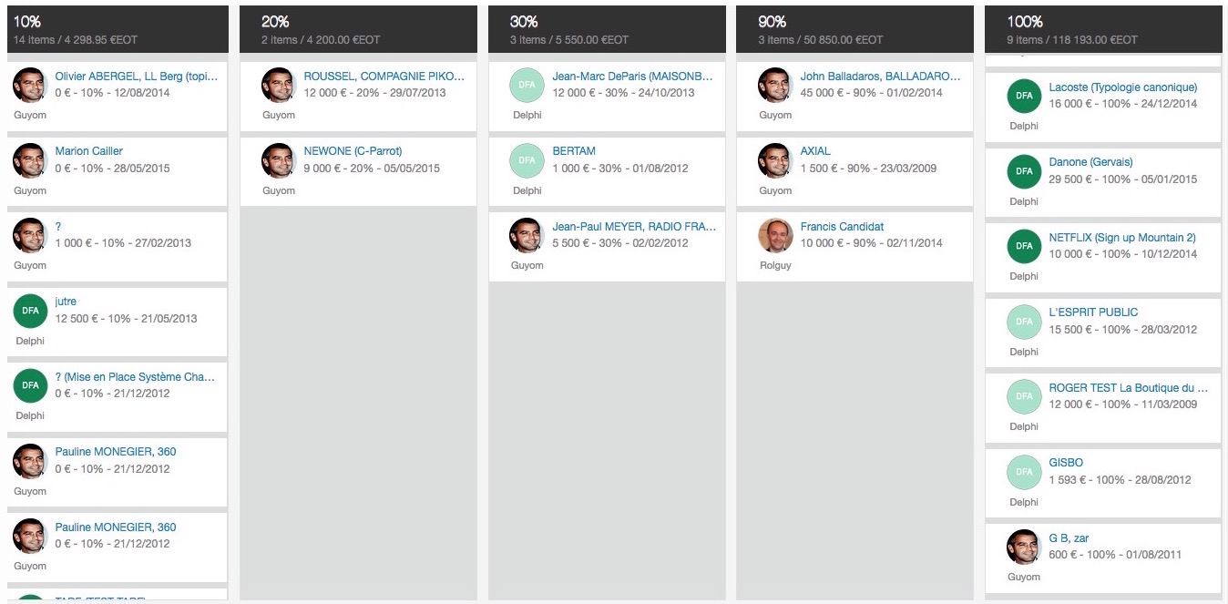
Task: Open John Balladaros, BALLADARO deal
Action: point(880,77)
